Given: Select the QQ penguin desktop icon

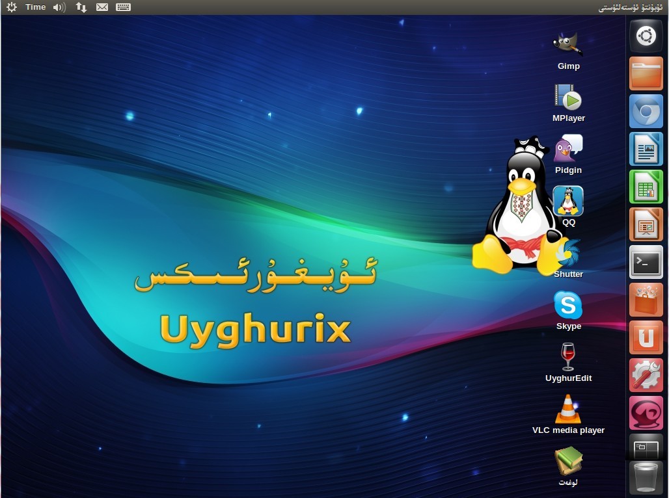Looking at the screenshot, I should 568,200.
